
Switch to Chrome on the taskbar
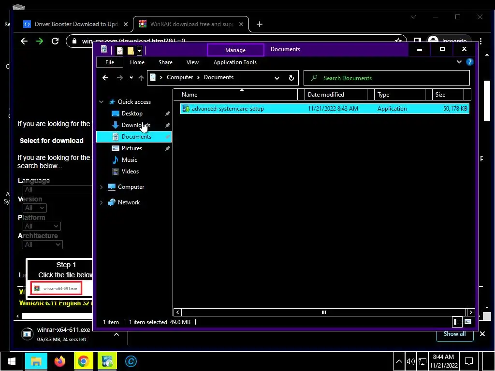point(83,361)
